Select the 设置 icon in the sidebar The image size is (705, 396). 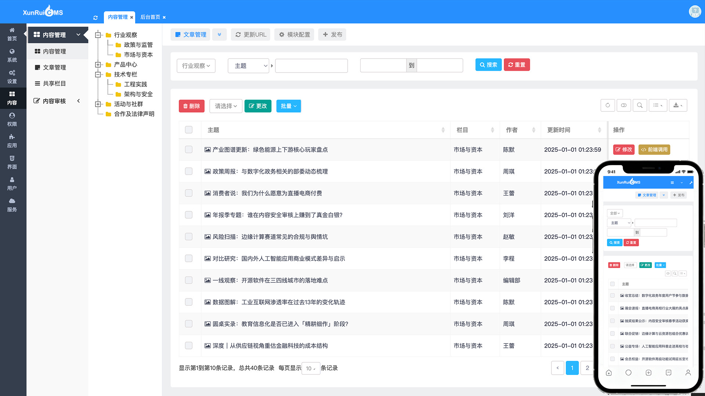point(12,77)
